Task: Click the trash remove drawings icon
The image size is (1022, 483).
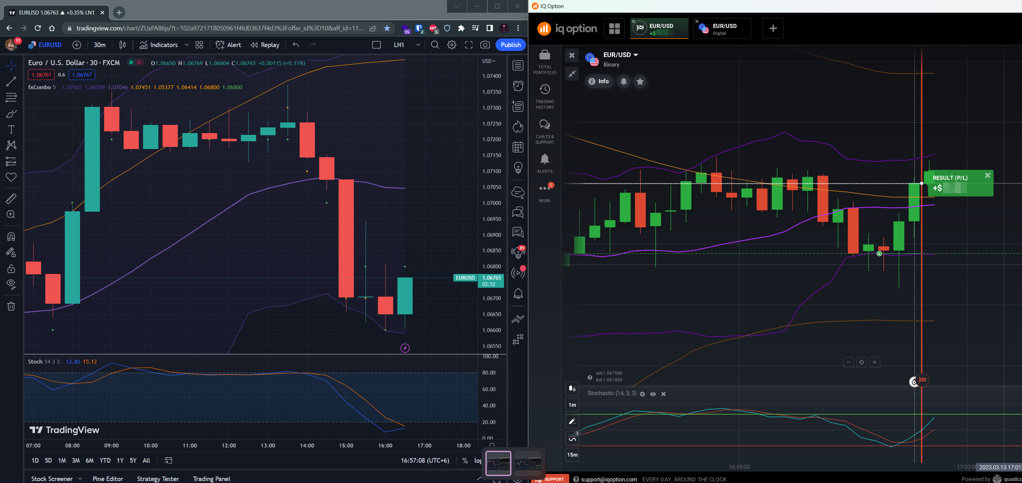Action: (x=11, y=306)
